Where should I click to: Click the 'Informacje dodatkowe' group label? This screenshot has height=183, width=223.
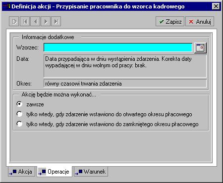click(x=48, y=37)
